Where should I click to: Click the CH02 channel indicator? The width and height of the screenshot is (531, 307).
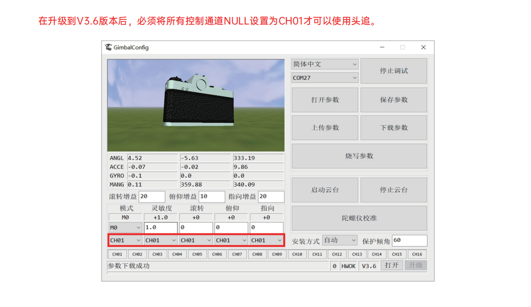(x=137, y=254)
